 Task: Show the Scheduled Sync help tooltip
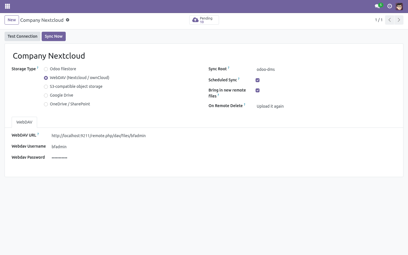[239, 79]
